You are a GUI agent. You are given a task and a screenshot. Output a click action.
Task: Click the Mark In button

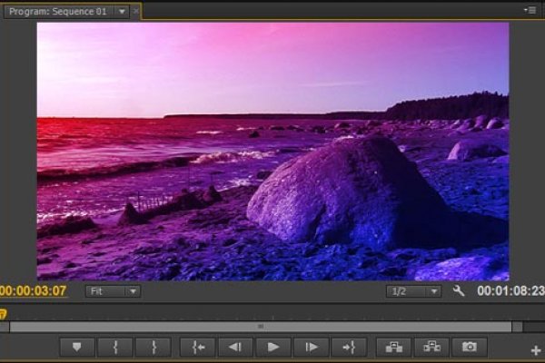point(116,347)
